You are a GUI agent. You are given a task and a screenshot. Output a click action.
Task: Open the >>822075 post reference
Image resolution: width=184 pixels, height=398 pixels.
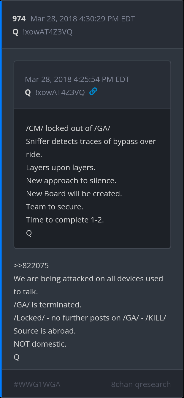point(31,265)
